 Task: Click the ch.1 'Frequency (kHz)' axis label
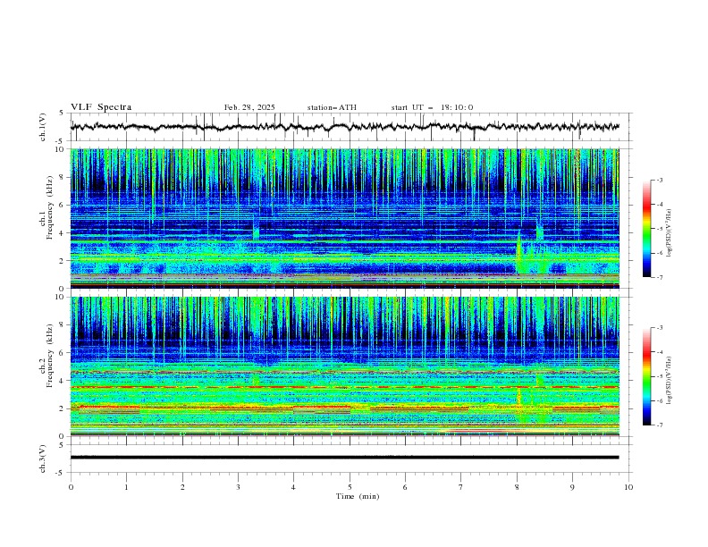coord(49,207)
